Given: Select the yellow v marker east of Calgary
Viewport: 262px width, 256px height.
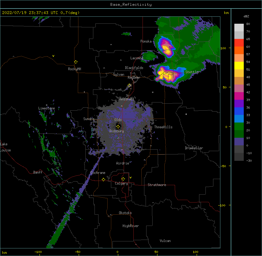Looking at the screenshot, I should click(x=130, y=178).
